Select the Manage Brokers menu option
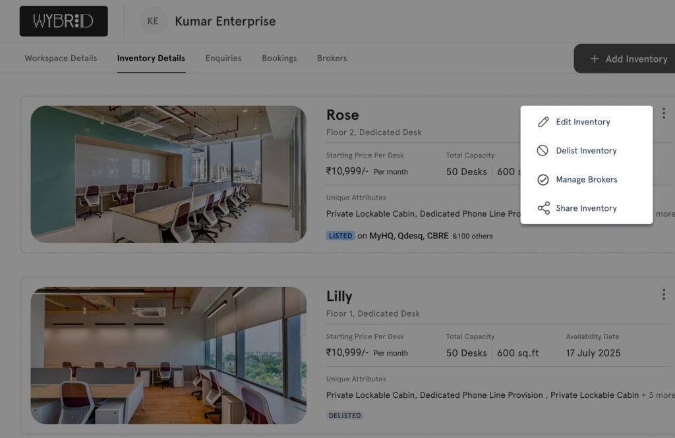Screen dimensions: 675x438 pos(586,180)
